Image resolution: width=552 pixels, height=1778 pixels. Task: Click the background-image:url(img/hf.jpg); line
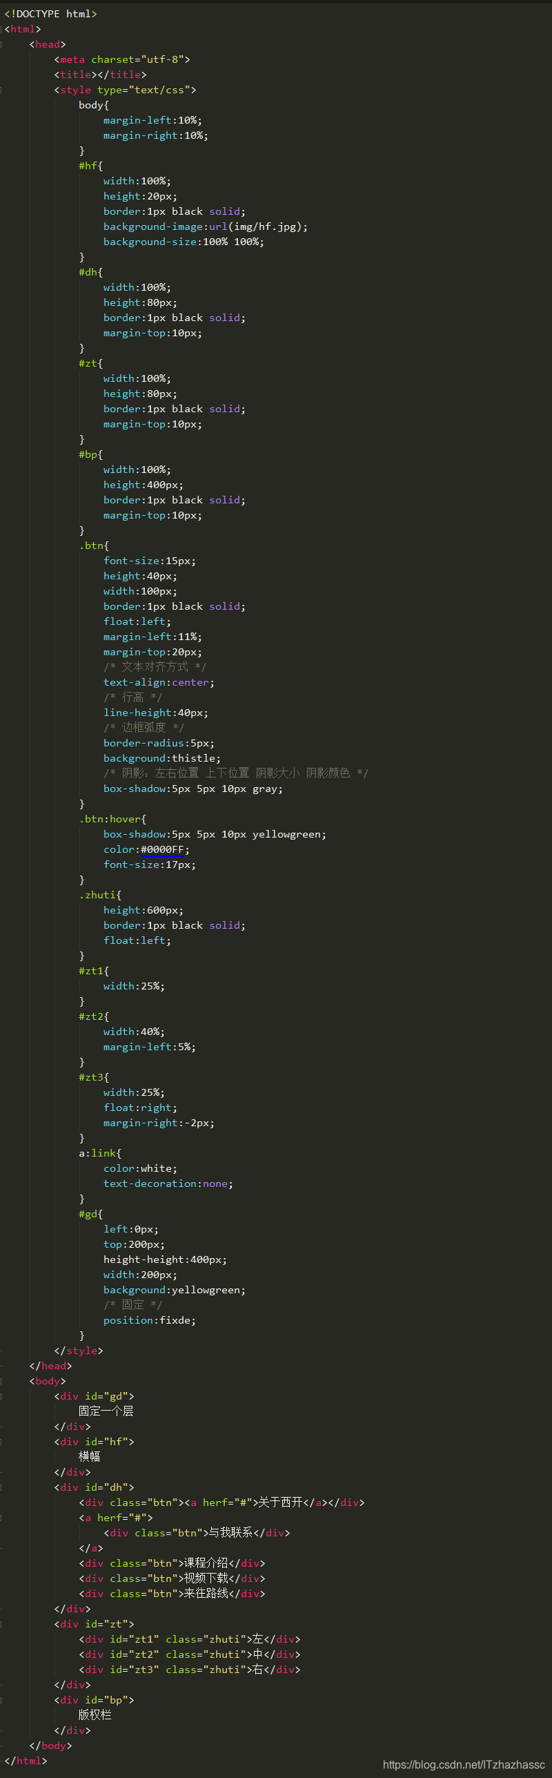click(x=206, y=226)
